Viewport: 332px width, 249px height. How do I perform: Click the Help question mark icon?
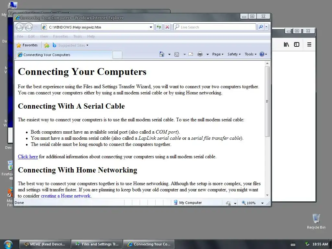(x=263, y=54)
